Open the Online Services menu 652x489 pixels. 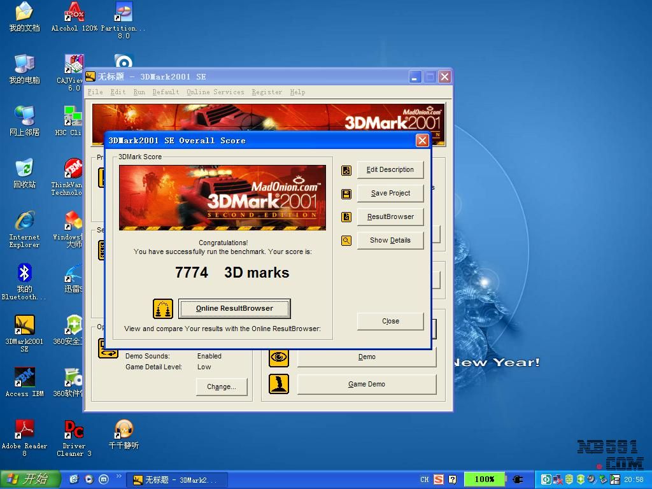(215, 92)
